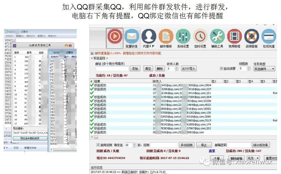
Task: Click the 重置状态 reset status button
Action: [x=271, y=158]
